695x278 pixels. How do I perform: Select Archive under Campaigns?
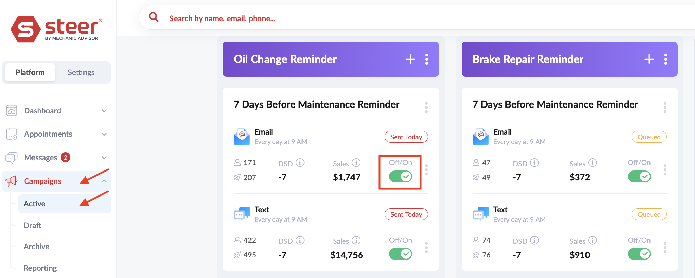(36, 246)
